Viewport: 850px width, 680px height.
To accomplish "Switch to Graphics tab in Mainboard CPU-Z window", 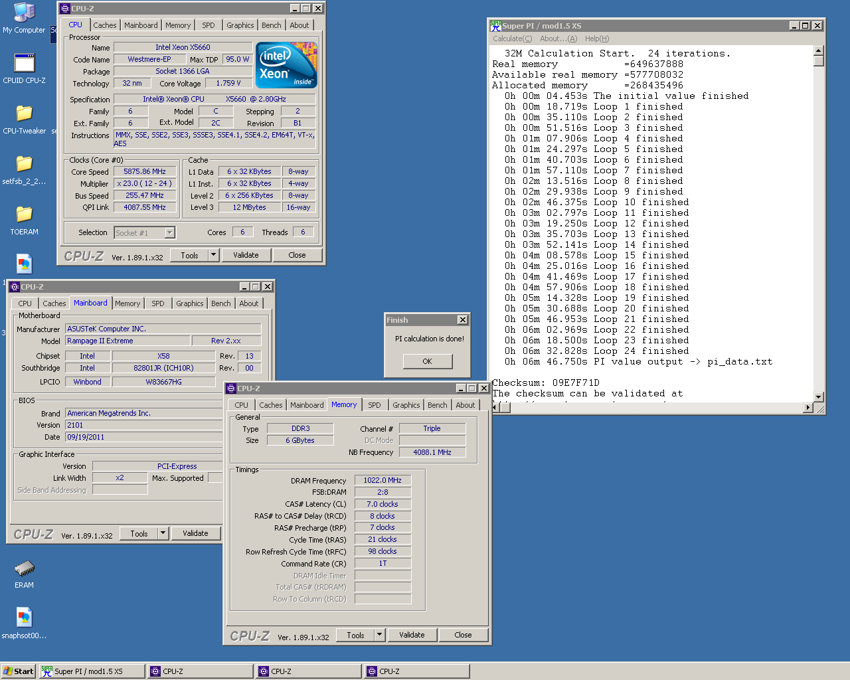I will (x=190, y=303).
